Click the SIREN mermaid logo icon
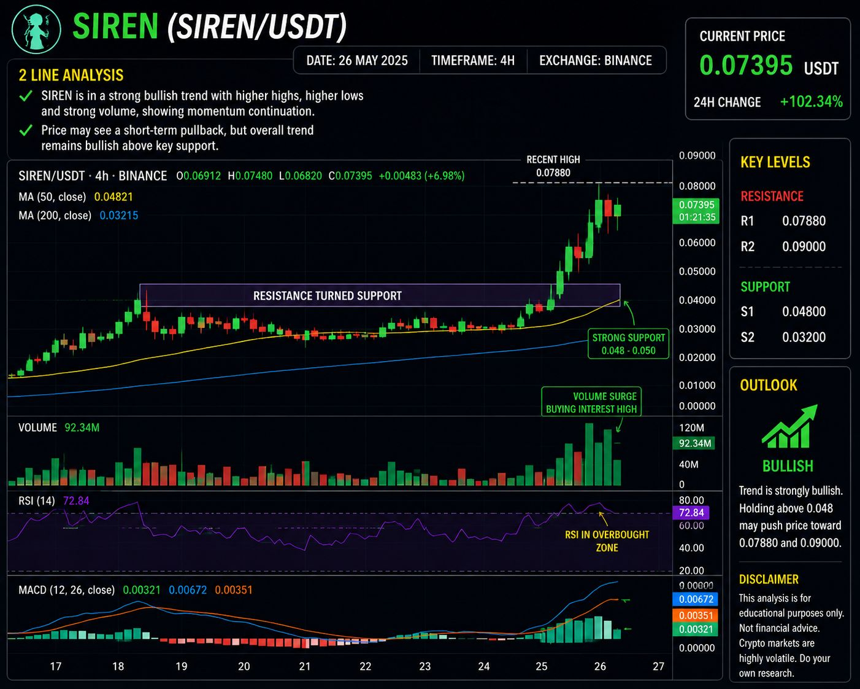Image resolution: width=860 pixels, height=689 pixels. 36,29
